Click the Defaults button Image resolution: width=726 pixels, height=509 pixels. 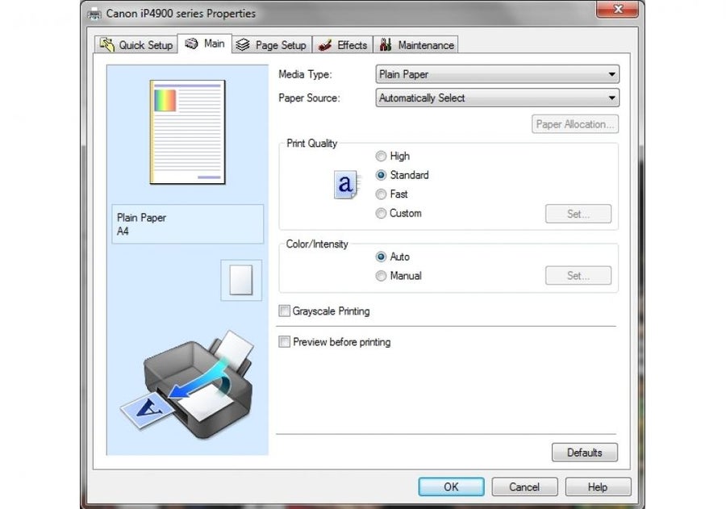coord(584,453)
